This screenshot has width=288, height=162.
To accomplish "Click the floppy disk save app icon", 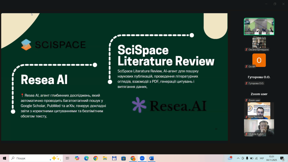I will point(114,158).
